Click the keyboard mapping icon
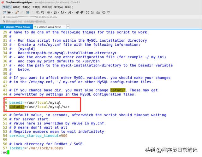The width and height of the screenshot is (202, 157). (98, 12)
